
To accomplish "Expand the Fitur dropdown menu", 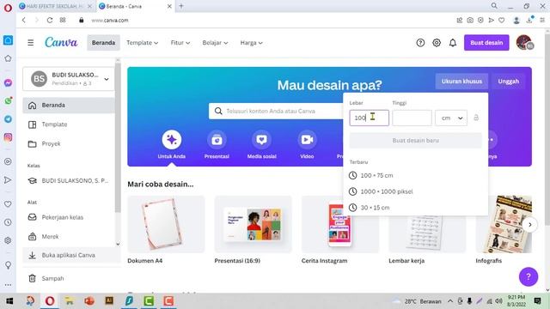I will pyautogui.click(x=180, y=43).
